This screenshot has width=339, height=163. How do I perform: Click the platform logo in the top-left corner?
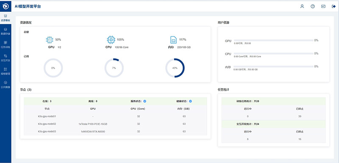point(6,6)
